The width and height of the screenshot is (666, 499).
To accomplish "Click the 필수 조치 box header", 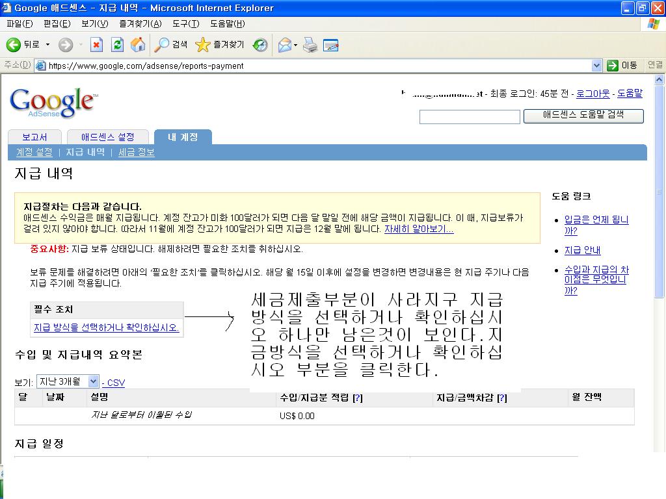I will pos(107,310).
